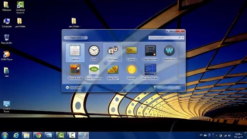The height and width of the screenshot is (139, 247).
Task: Open File Explorer taskbar icon
Action: tap(27, 136)
